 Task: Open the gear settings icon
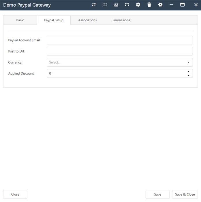[x=160, y=5]
